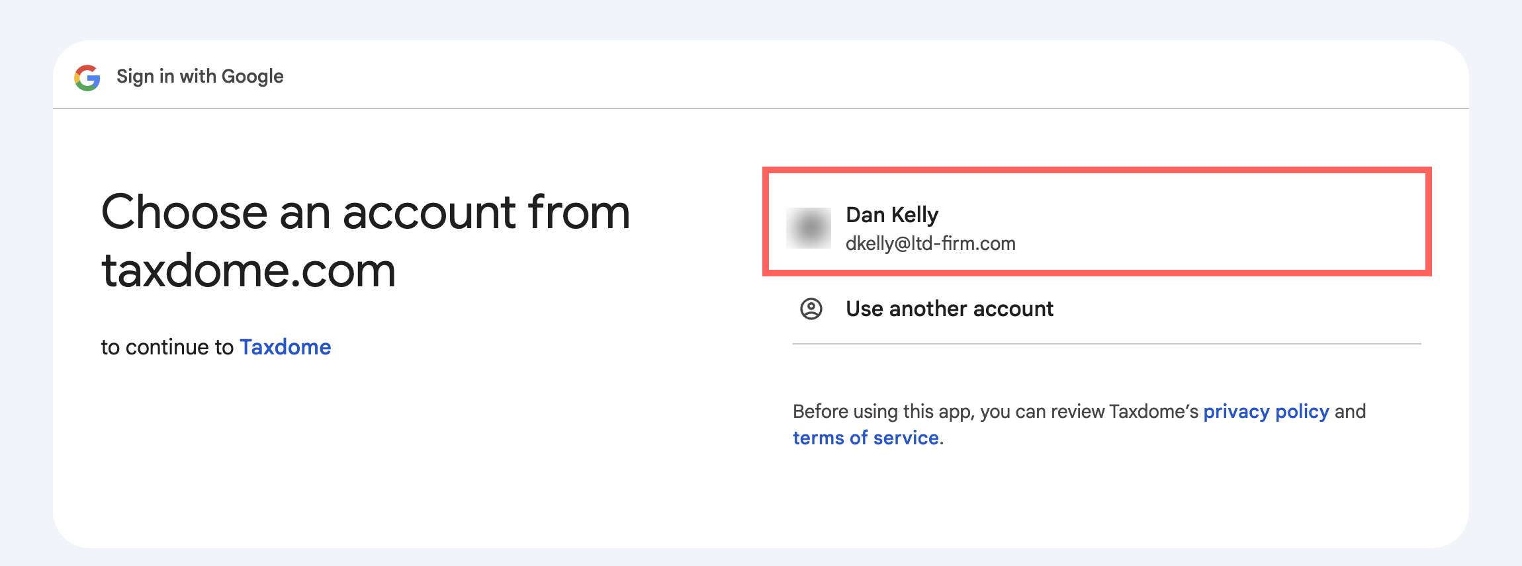Click the word 'and' after privacy policy
The height and width of the screenshot is (566, 1522).
click(x=1350, y=411)
